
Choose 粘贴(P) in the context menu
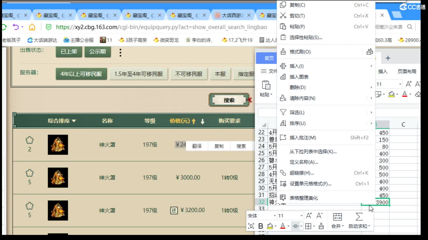coord(326,27)
